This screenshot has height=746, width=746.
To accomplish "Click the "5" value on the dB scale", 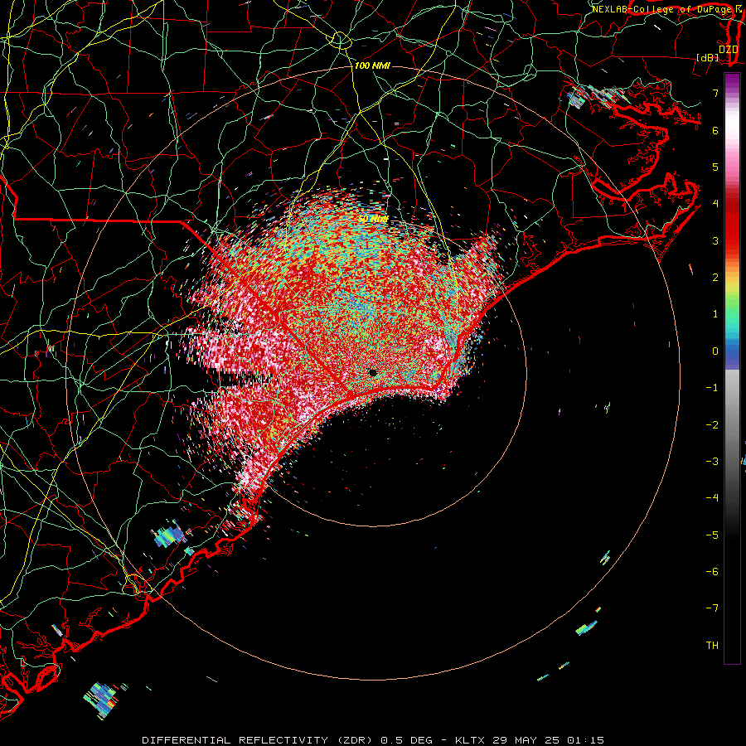I will (x=715, y=167).
